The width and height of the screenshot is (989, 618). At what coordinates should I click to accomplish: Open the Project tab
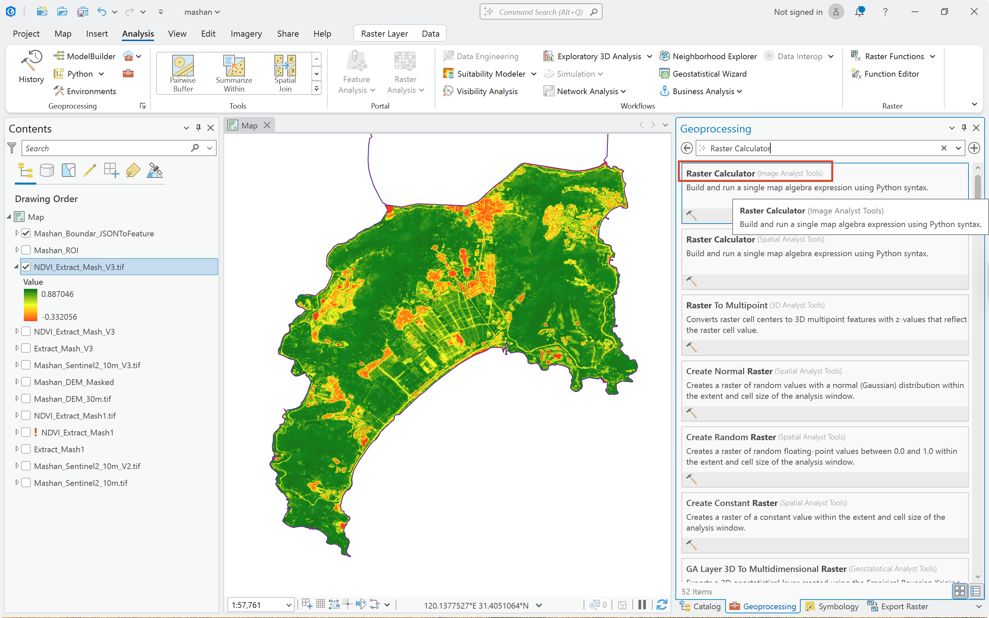(x=26, y=34)
